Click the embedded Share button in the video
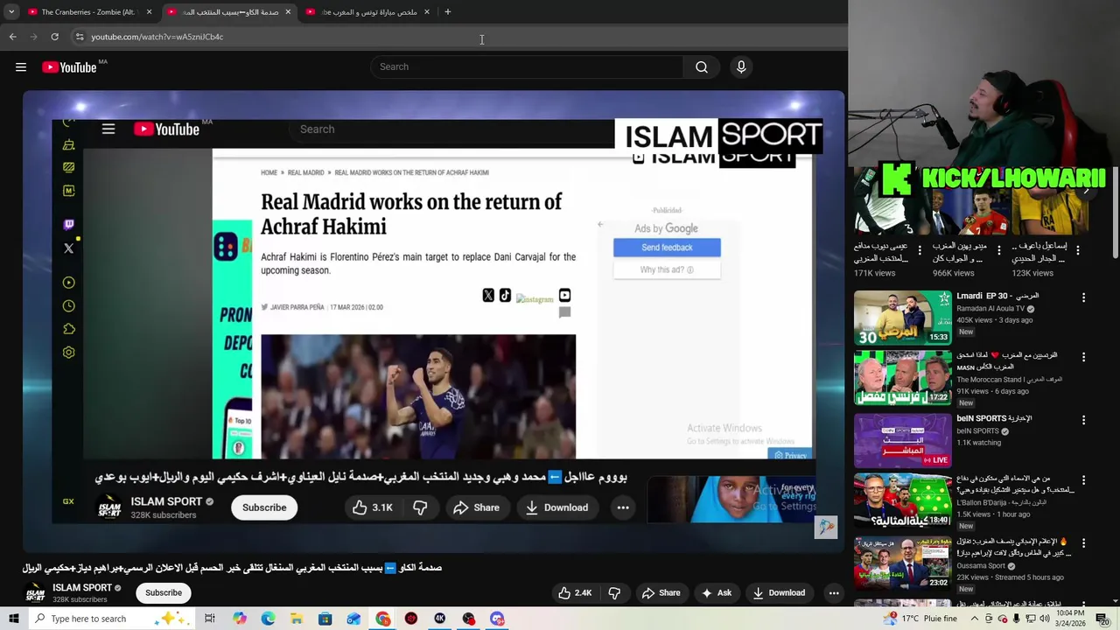This screenshot has height=630, width=1120. [477, 507]
